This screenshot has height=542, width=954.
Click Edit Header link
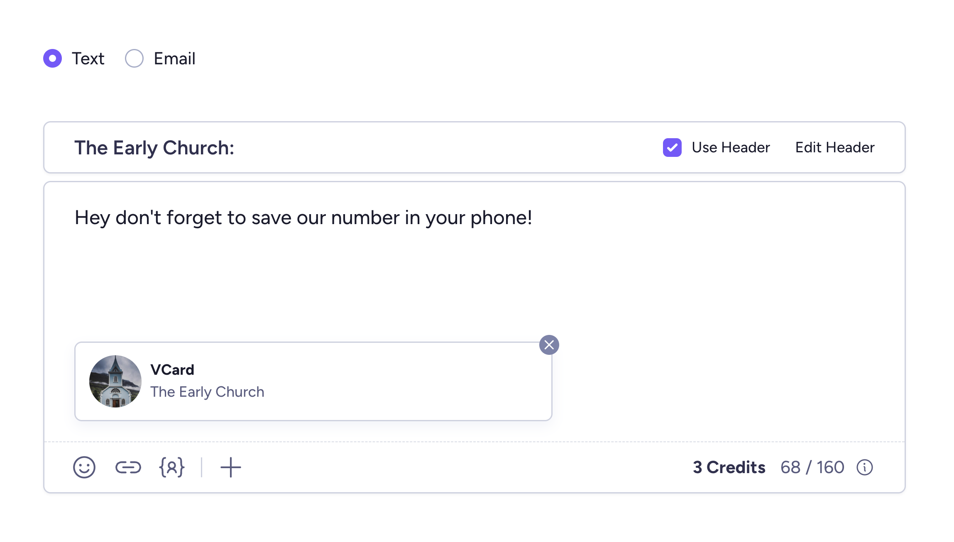tap(835, 148)
